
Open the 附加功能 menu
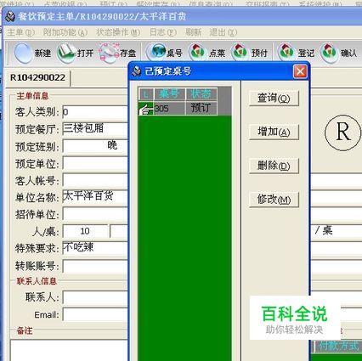65,32
